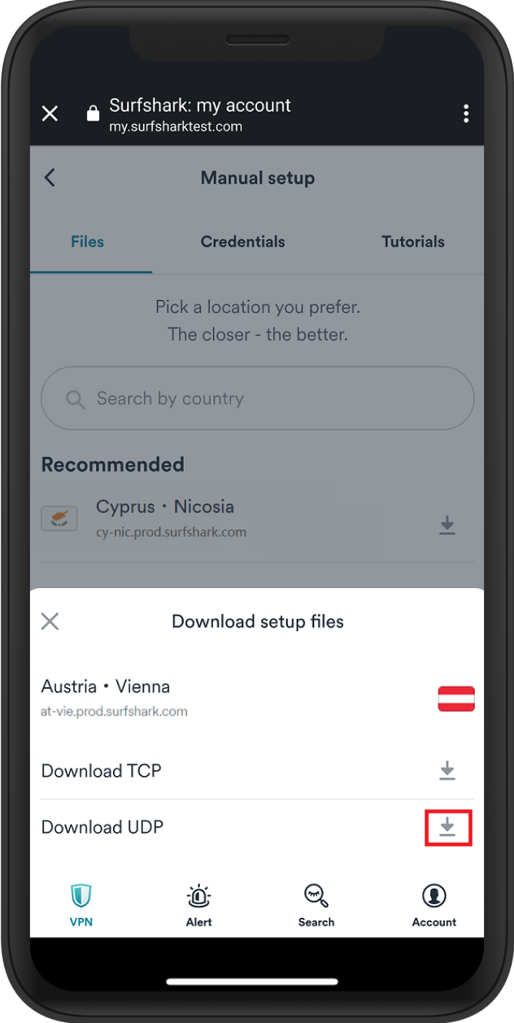Select the Download TCP option

tap(101, 771)
